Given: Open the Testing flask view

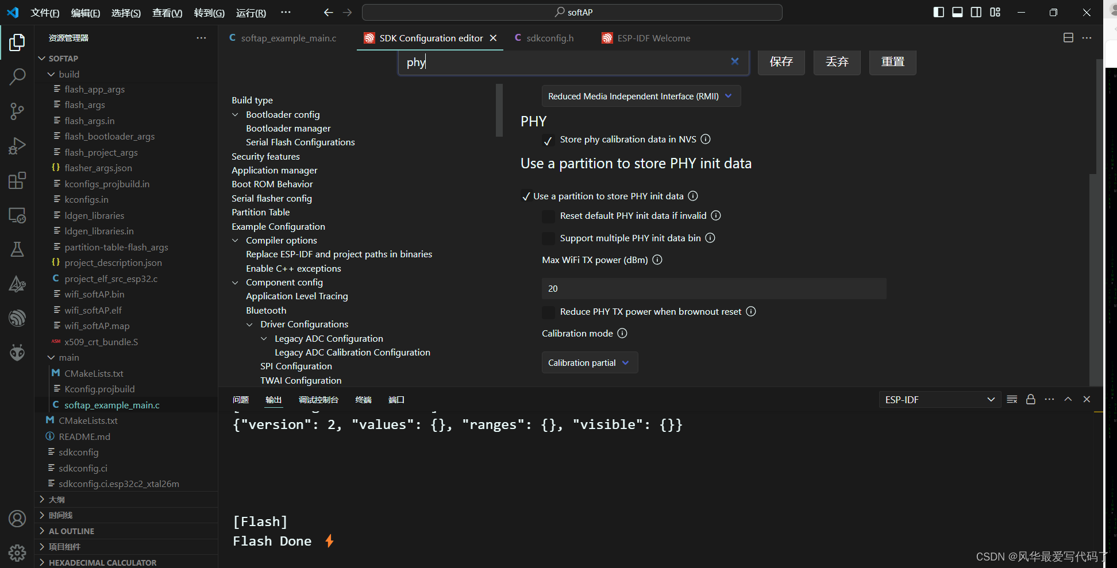Looking at the screenshot, I should pos(17,249).
